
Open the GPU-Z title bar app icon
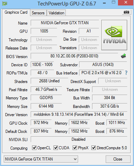(4, 3)
